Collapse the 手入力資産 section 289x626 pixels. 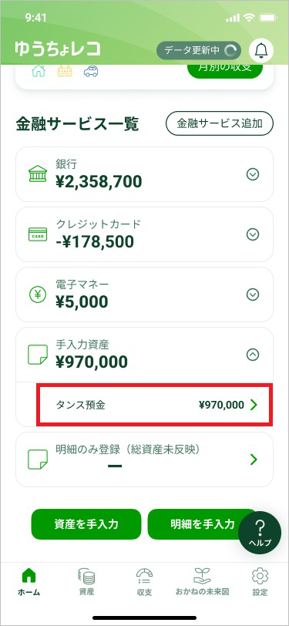coord(253,355)
